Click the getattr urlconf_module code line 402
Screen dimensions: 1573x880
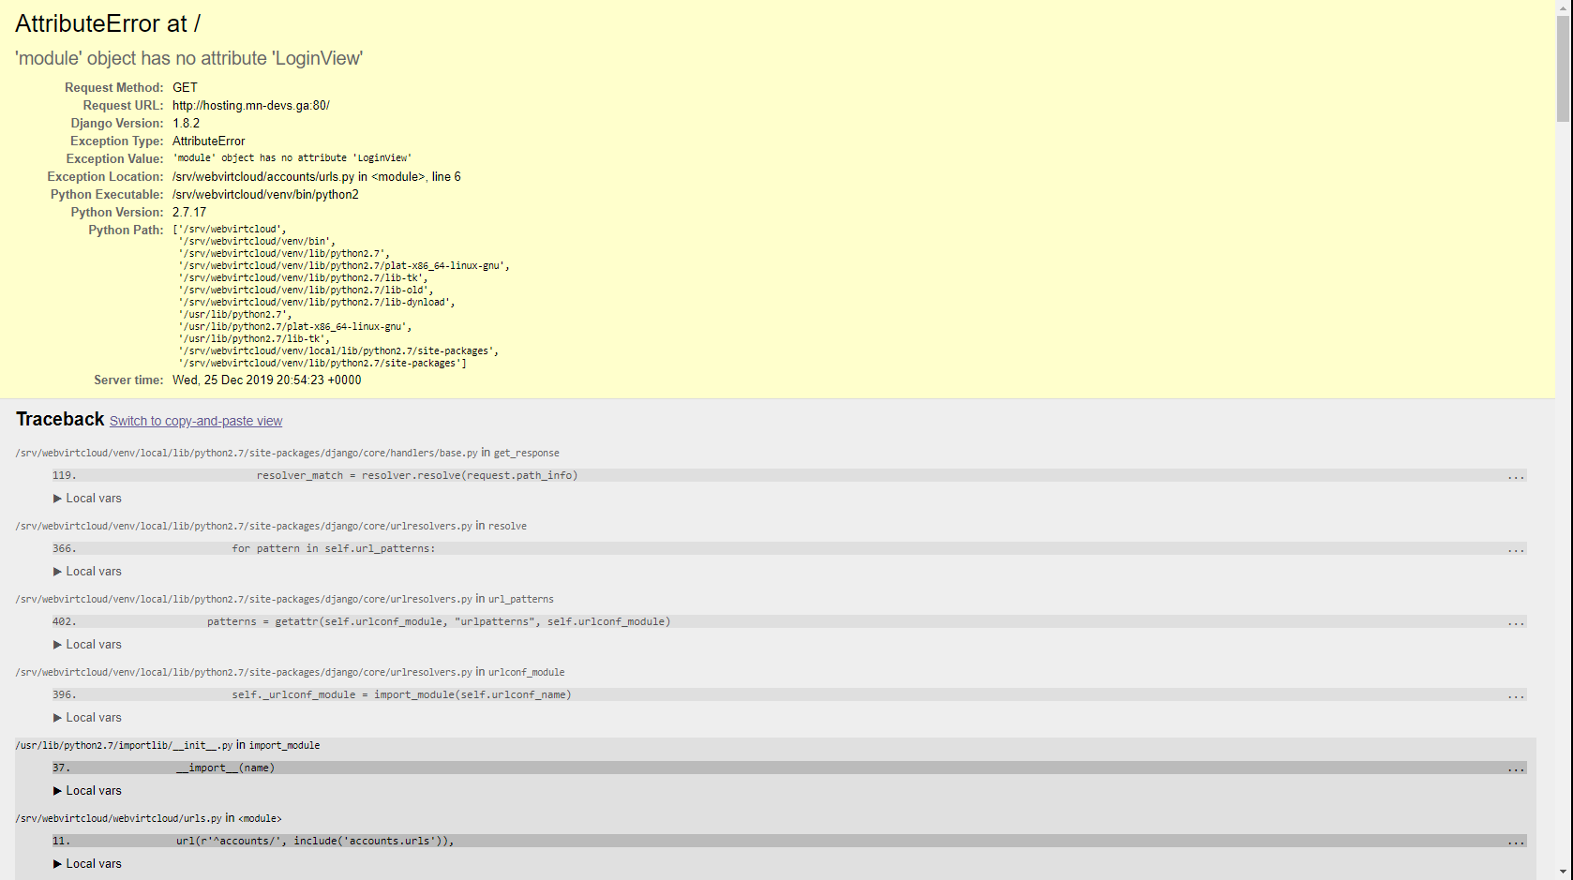pos(789,621)
